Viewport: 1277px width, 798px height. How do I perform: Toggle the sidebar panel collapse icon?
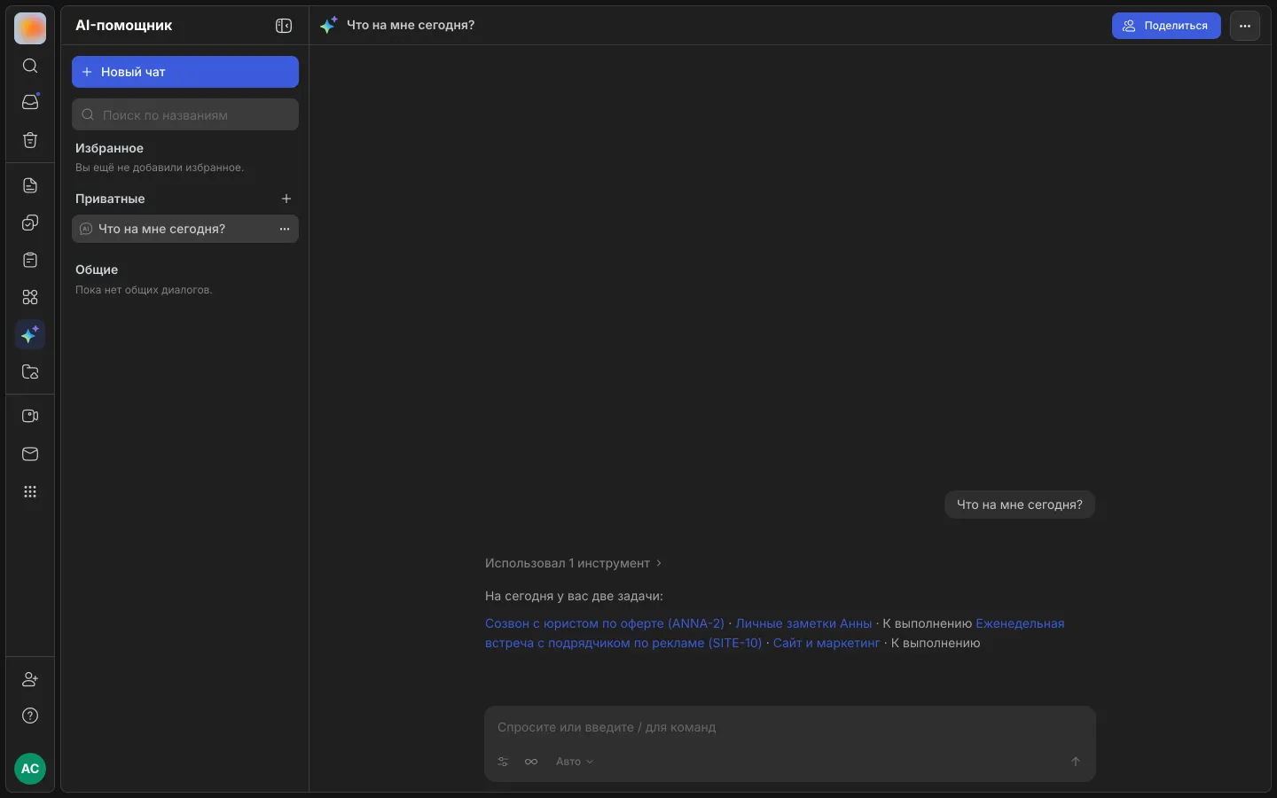point(284,26)
